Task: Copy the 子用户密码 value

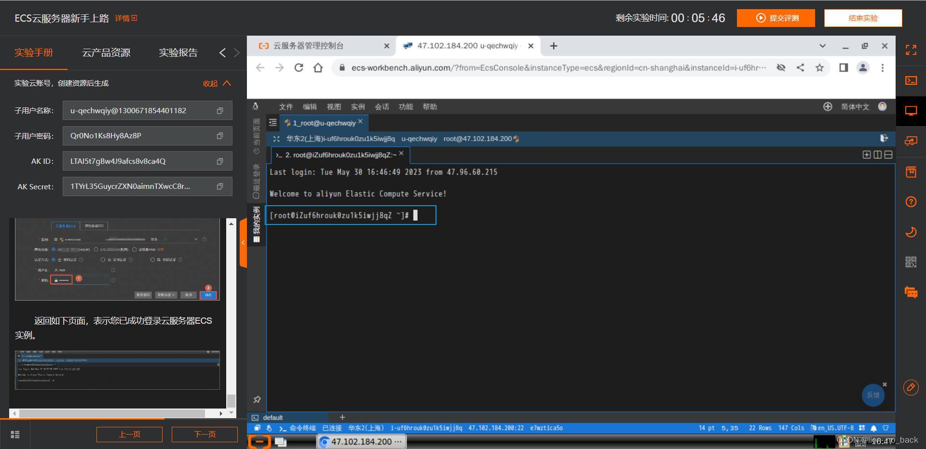Action: pos(220,136)
